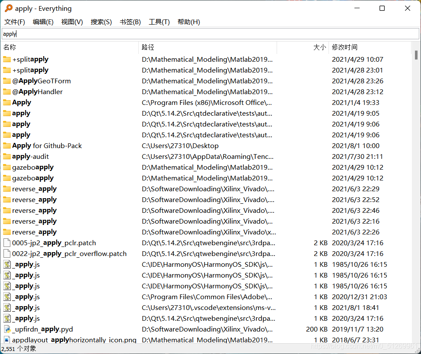Click path 'C:\Program Files\Common Files\Adobe\...'
The height and width of the screenshot is (354, 421).
[x=207, y=297]
